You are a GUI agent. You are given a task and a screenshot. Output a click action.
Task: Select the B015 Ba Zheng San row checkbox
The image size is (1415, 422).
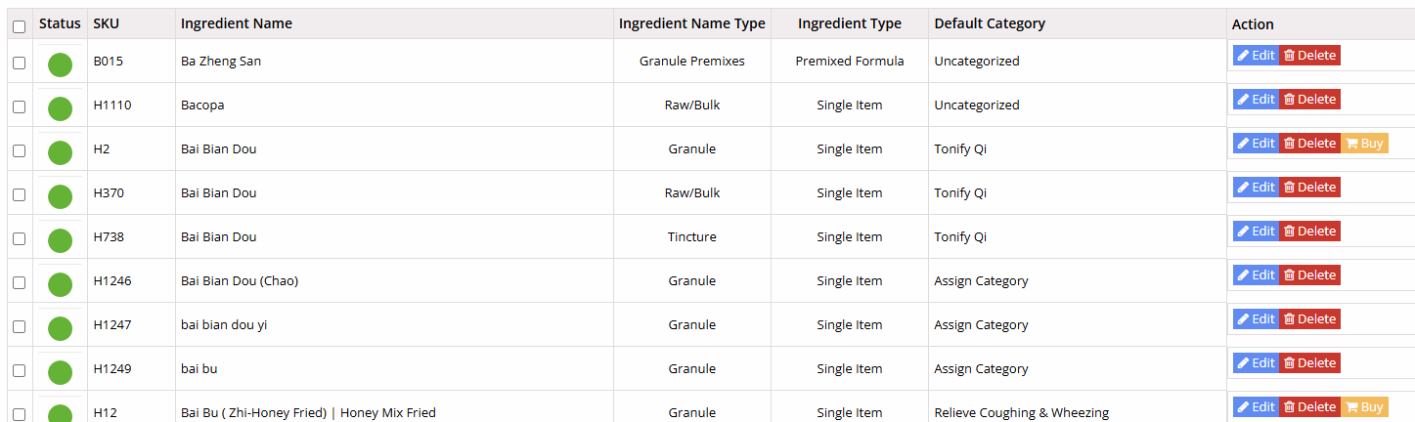pos(19,63)
